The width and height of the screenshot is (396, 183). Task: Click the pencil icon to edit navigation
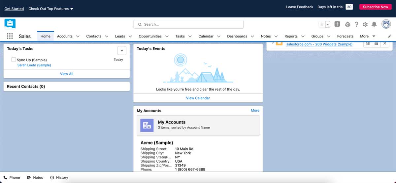(389, 36)
